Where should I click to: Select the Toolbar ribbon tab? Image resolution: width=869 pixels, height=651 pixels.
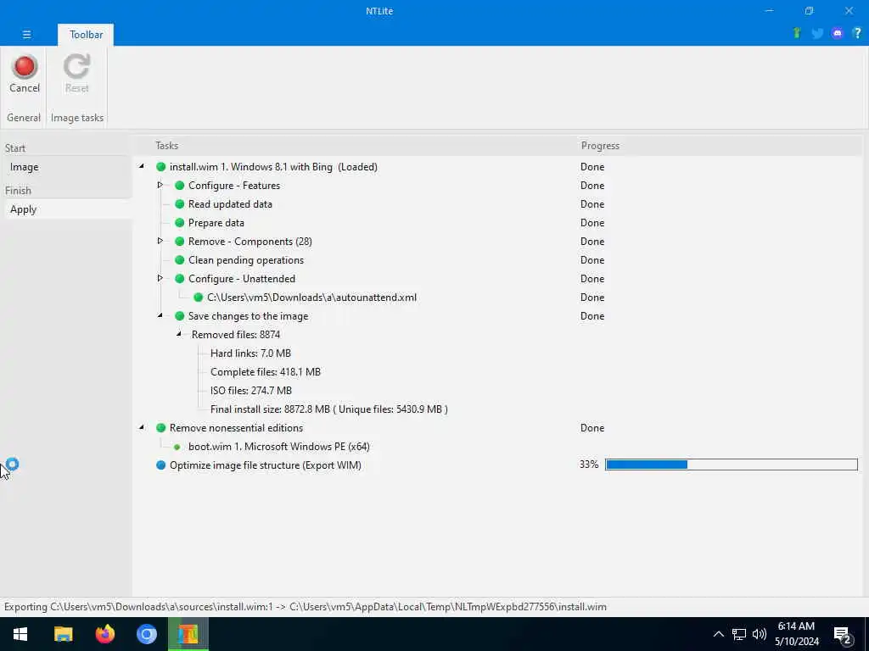86,34
